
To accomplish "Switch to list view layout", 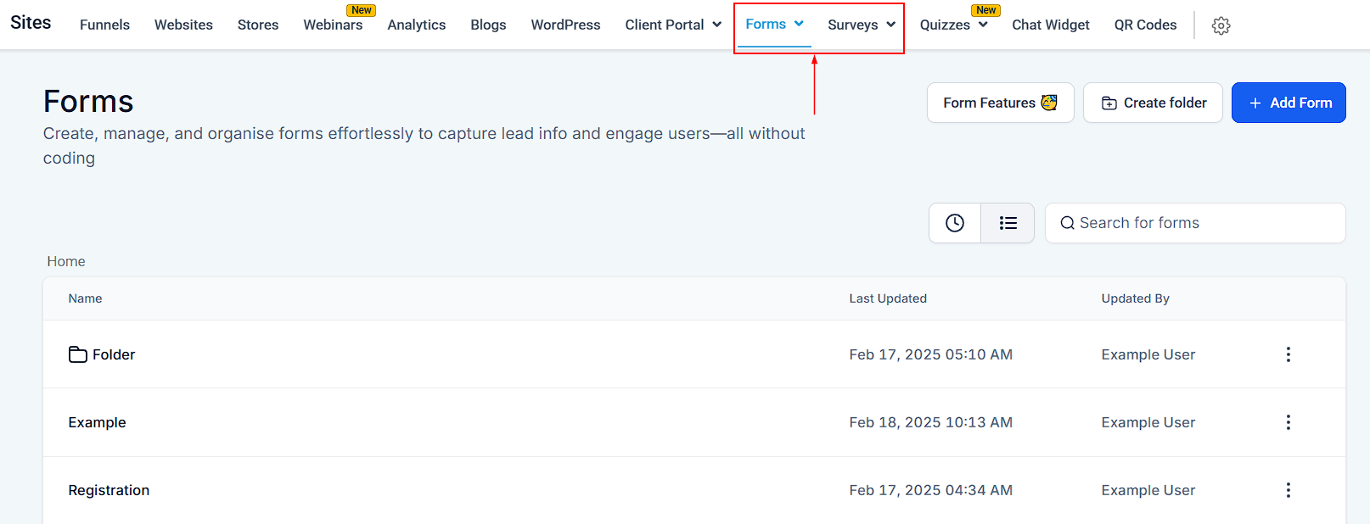I will tap(1008, 223).
